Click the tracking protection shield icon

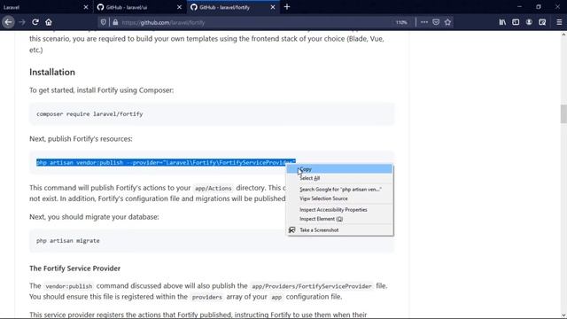click(x=104, y=22)
